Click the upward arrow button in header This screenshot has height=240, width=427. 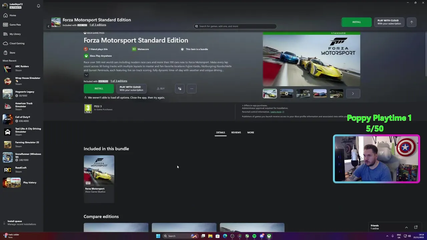tap(411, 22)
